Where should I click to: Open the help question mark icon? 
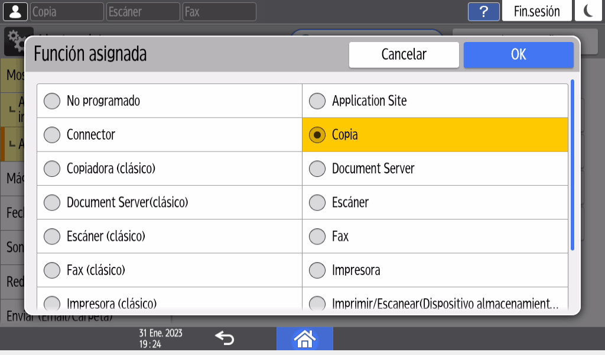click(x=484, y=11)
